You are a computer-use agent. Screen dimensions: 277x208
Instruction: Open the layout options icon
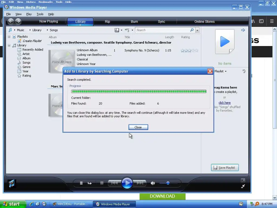(117, 30)
